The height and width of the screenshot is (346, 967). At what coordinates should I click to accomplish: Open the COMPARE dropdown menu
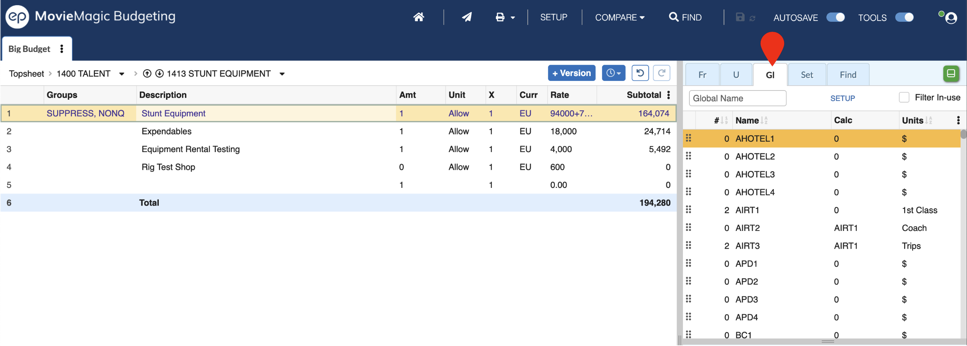click(x=620, y=18)
